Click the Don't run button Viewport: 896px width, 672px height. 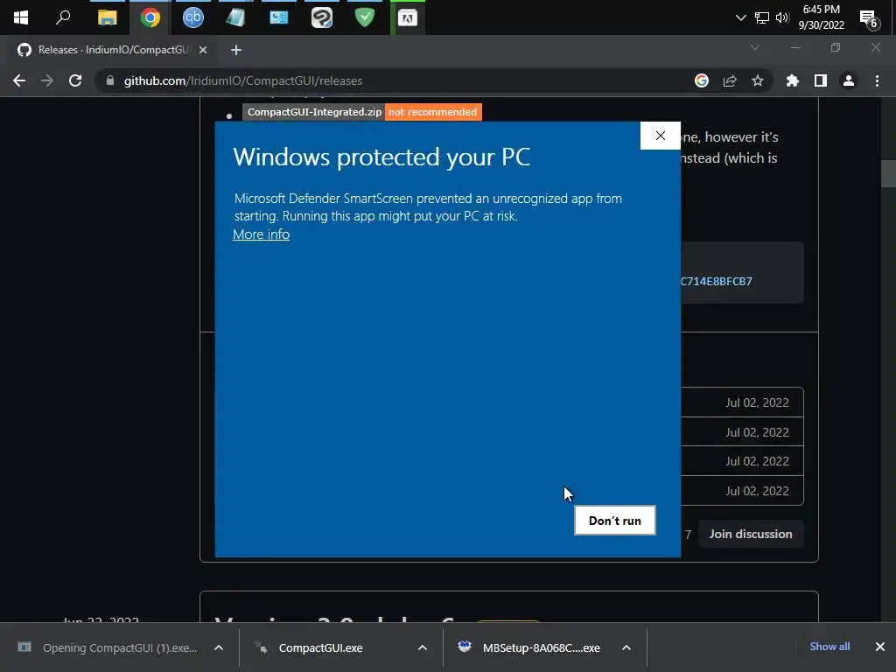(x=615, y=521)
